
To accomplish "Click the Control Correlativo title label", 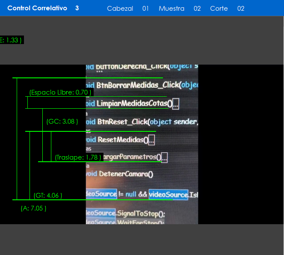I will point(37,8).
